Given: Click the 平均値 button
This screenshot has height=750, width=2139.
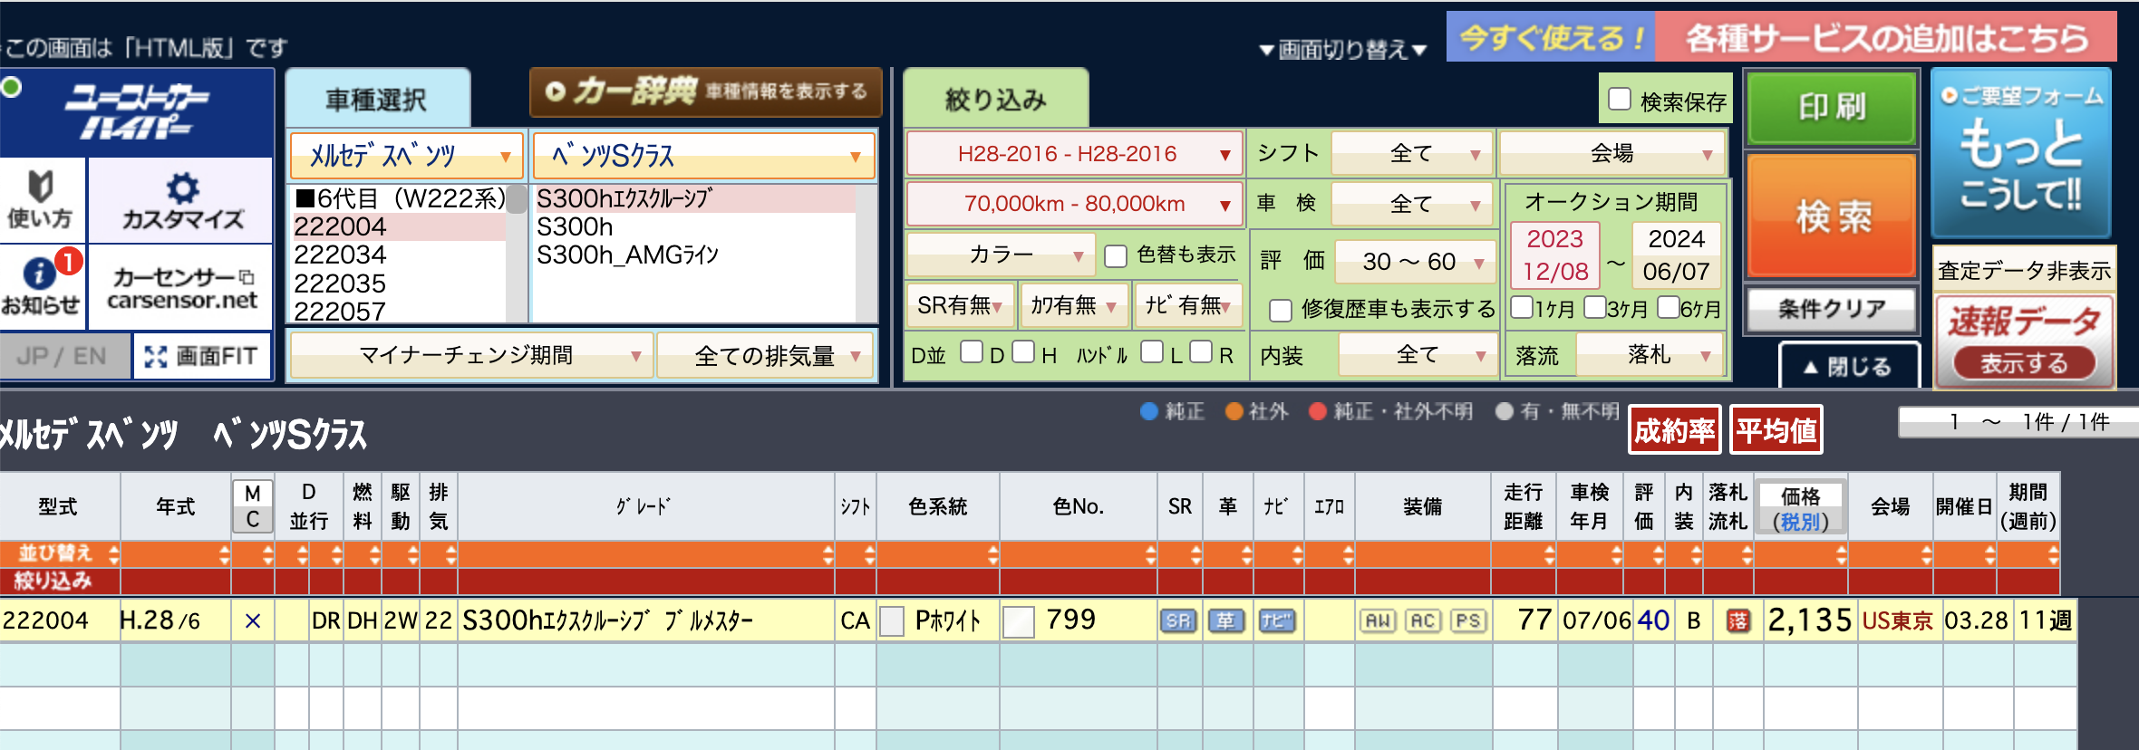Looking at the screenshot, I should [x=1776, y=429].
